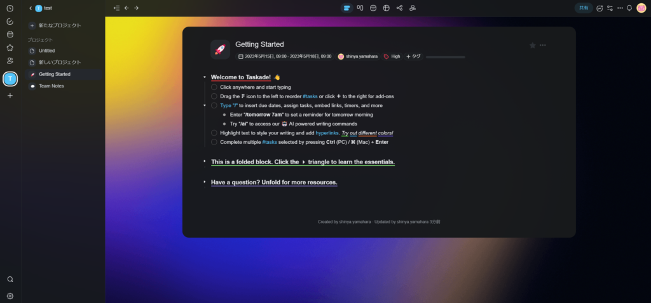
Task: Click the 共有 share button
Action: (x=584, y=8)
